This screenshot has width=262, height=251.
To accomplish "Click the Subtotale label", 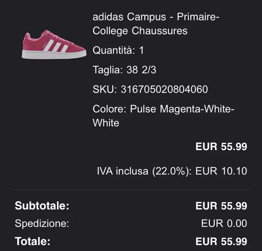I will 42,206.
